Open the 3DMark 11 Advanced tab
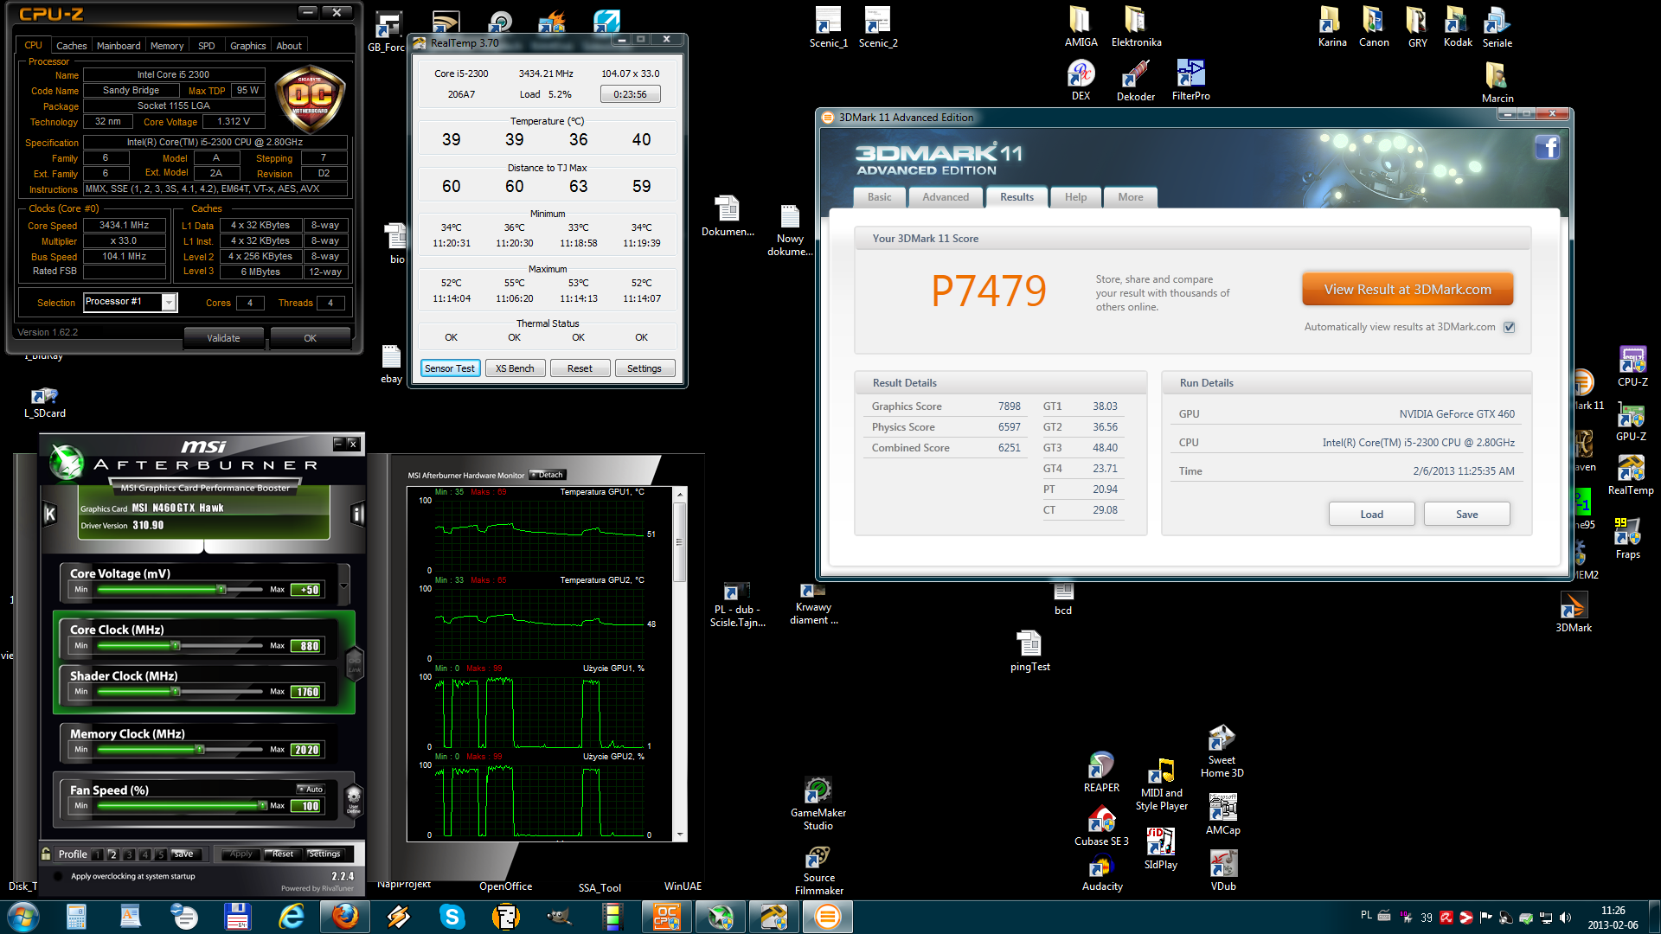The width and height of the screenshot is (1661, 934). point(946,197)
